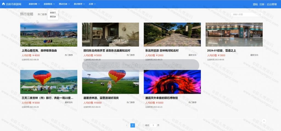The height and width of the screenshot is (131, 281).
Task: Switch to the 热门推荐 filter tab
Action: click(42, 14)
